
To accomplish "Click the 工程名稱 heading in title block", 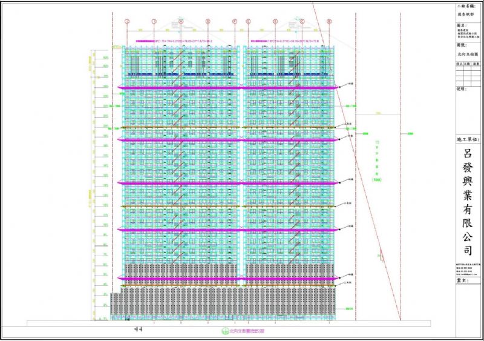I will tap(463, 5).
